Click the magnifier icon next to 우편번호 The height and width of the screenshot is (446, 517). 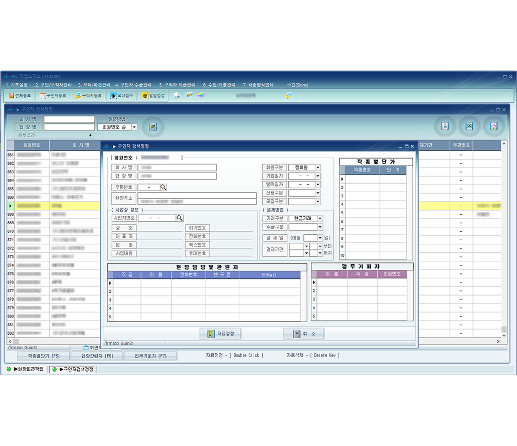[x=163, y=187]
